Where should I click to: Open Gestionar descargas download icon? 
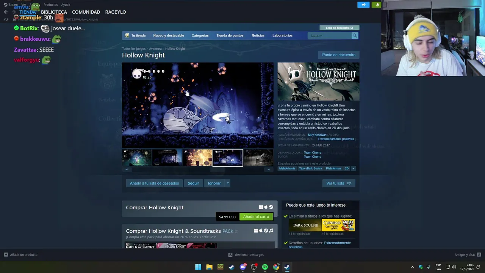click(x=230, y=255)
